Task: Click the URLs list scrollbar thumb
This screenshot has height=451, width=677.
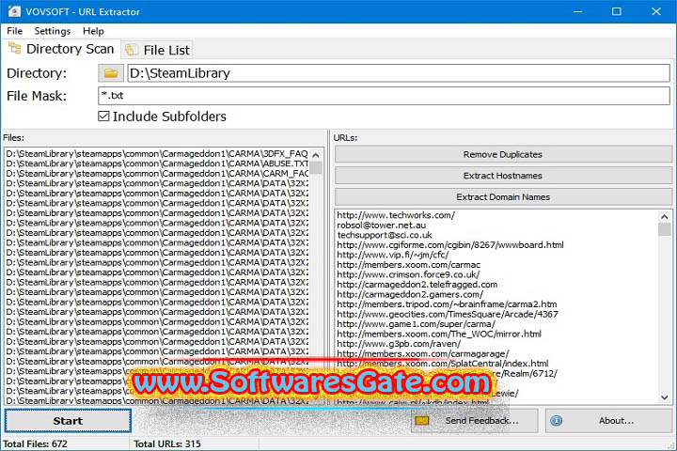Action: [x=665, y=229]
